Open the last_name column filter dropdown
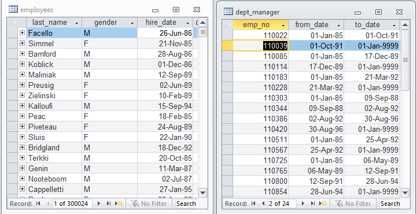Viewport: 417px width, 214px height. point(77,23)
